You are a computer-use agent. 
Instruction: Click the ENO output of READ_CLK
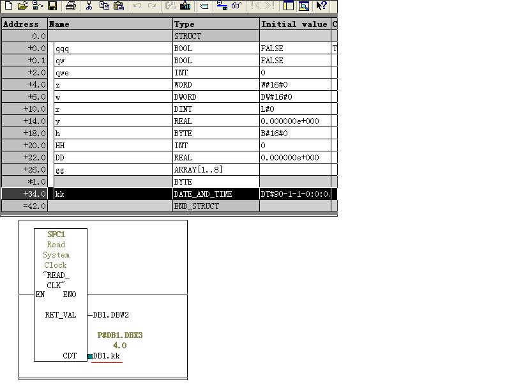(70, 295)
